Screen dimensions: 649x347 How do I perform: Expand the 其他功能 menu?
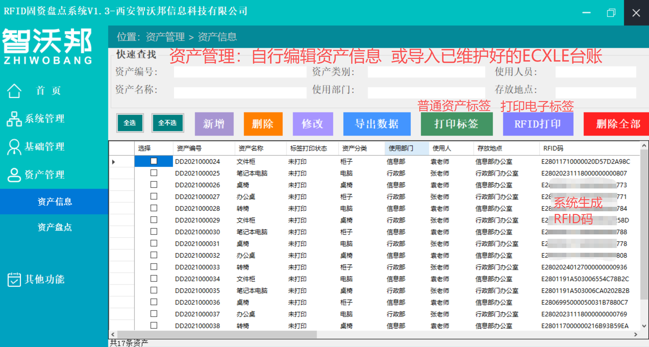pos(45,279)
